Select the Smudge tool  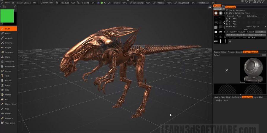coord(8,52)
